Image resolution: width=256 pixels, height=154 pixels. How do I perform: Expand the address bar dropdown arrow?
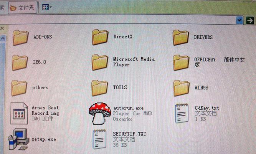(x=239, y=20)
